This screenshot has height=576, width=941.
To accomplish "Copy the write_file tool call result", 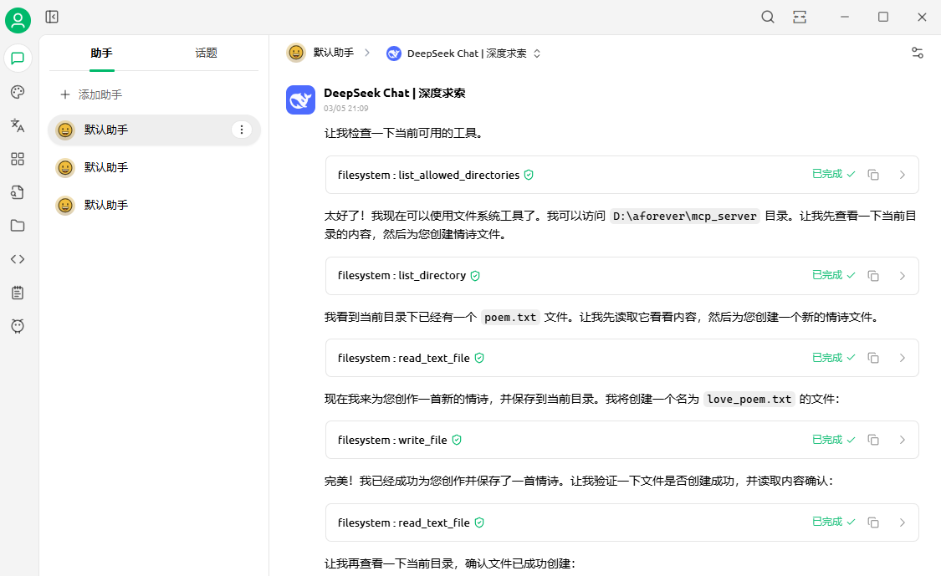I will coord(873,440).
